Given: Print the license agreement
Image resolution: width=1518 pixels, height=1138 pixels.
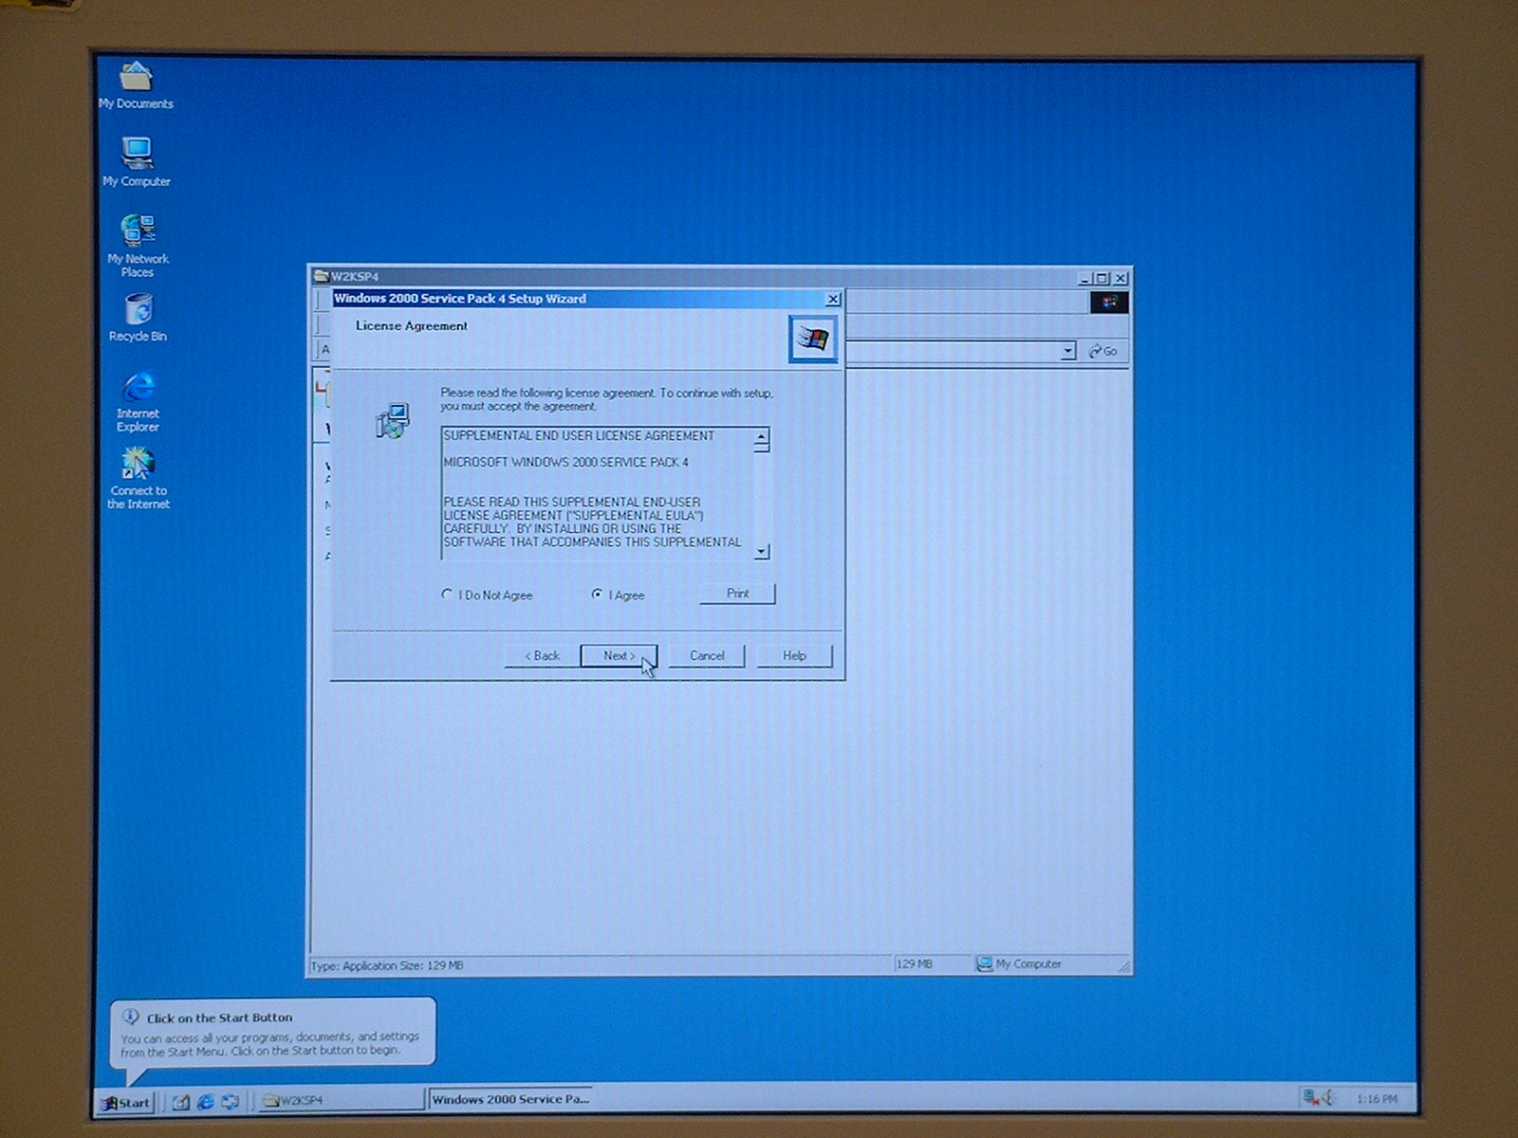Looking at the screenshot, I should (737, 594).
